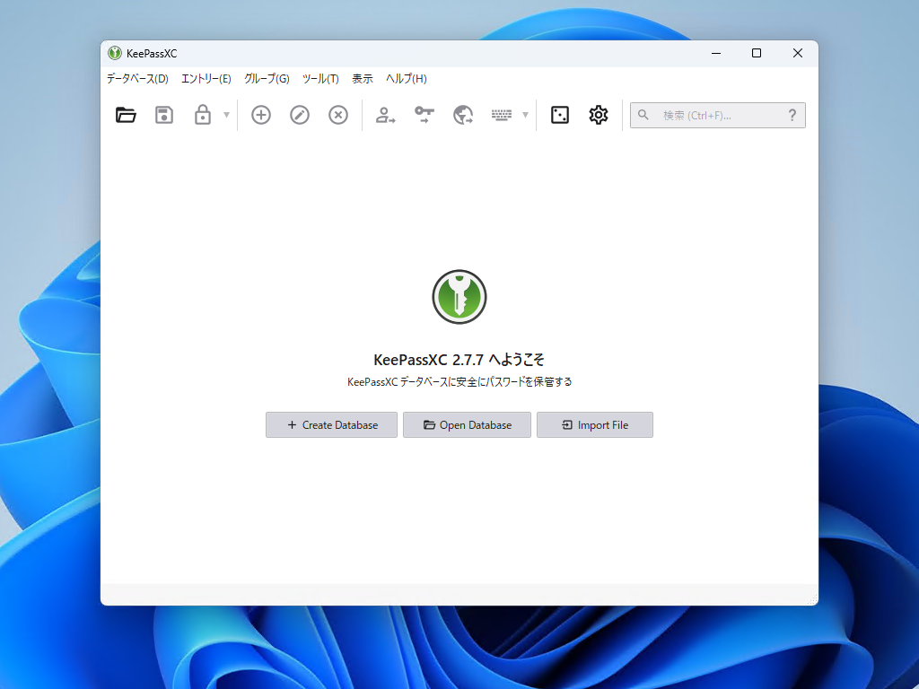Click the Import File button
The height and width of the screenshot is (689, 919).
[594, 424]
